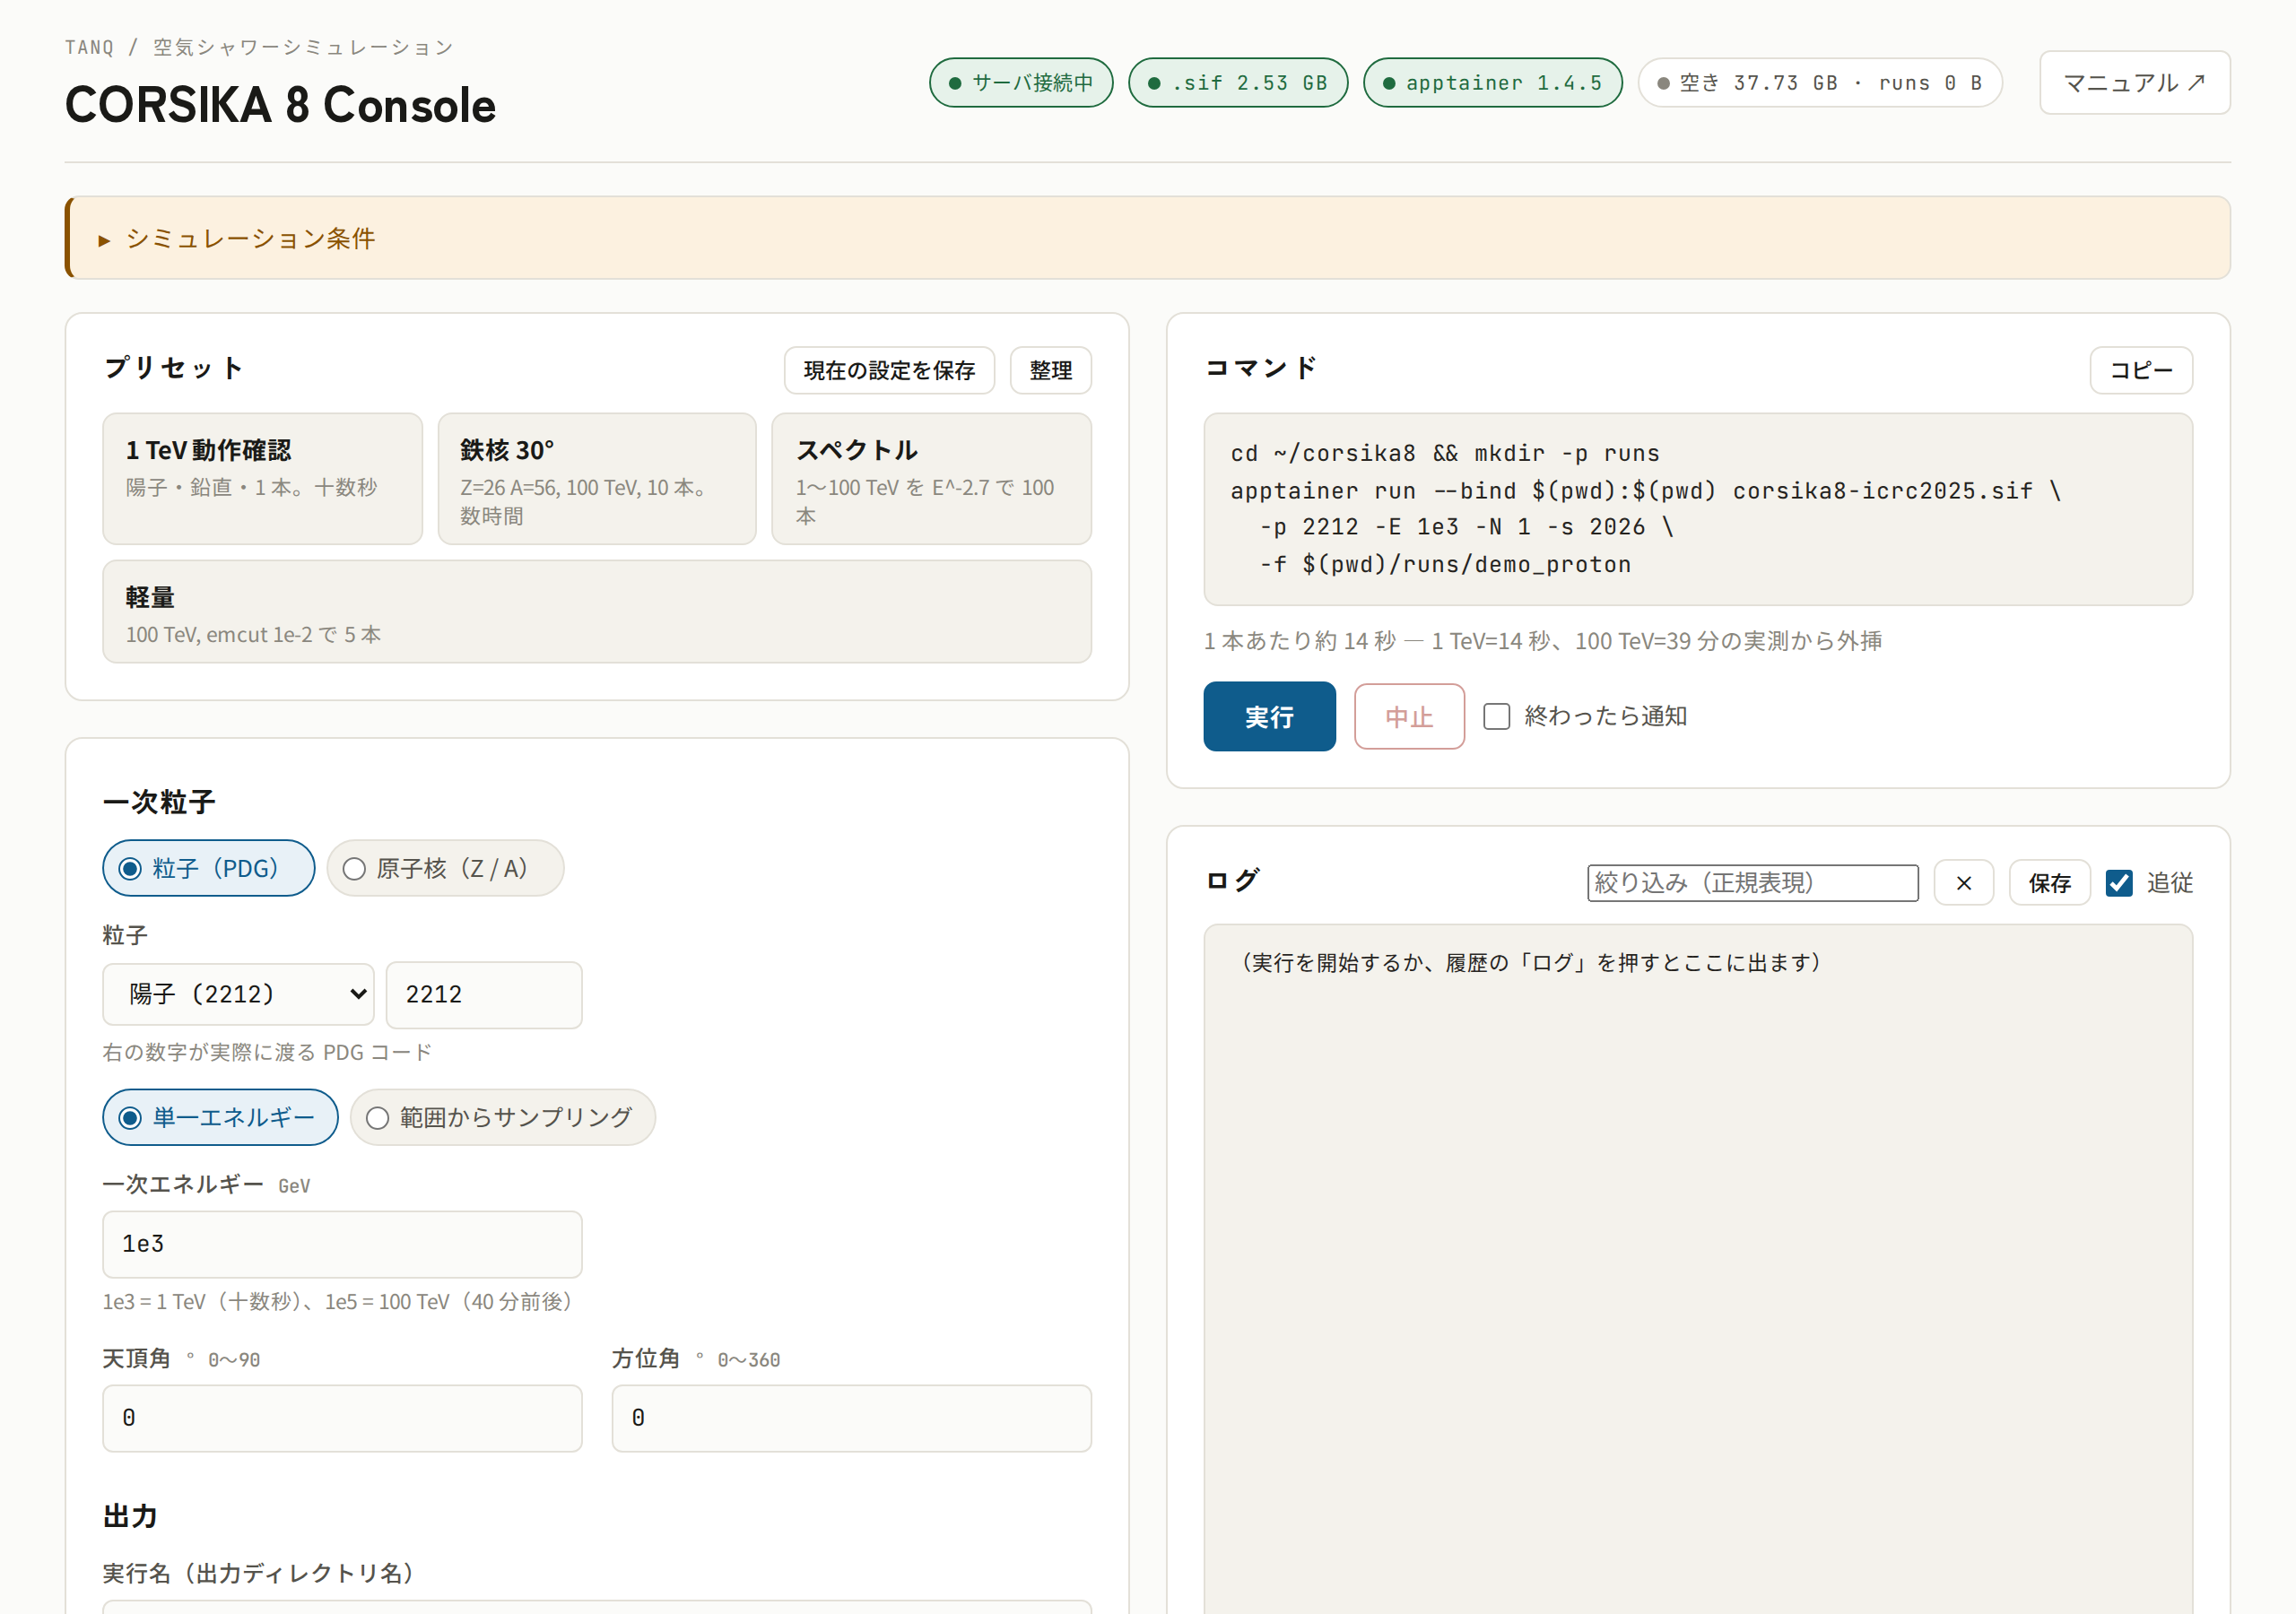Click the apptainer 1.4.5 status badge
The image size is (2296, 1614).
tap(1492, 83)
